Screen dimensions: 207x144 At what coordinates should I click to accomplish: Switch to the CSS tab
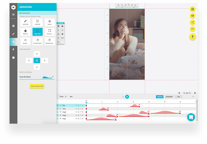178,97
